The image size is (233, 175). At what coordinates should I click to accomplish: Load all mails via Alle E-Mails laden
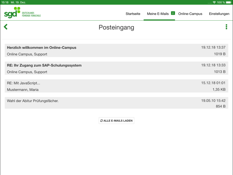click(116, 121)
